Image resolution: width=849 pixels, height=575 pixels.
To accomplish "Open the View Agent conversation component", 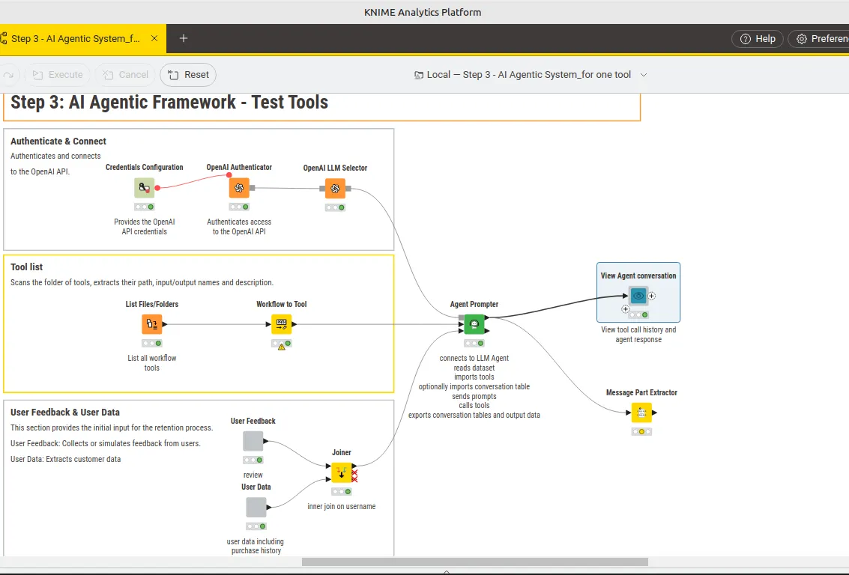I will pos(638,295).
